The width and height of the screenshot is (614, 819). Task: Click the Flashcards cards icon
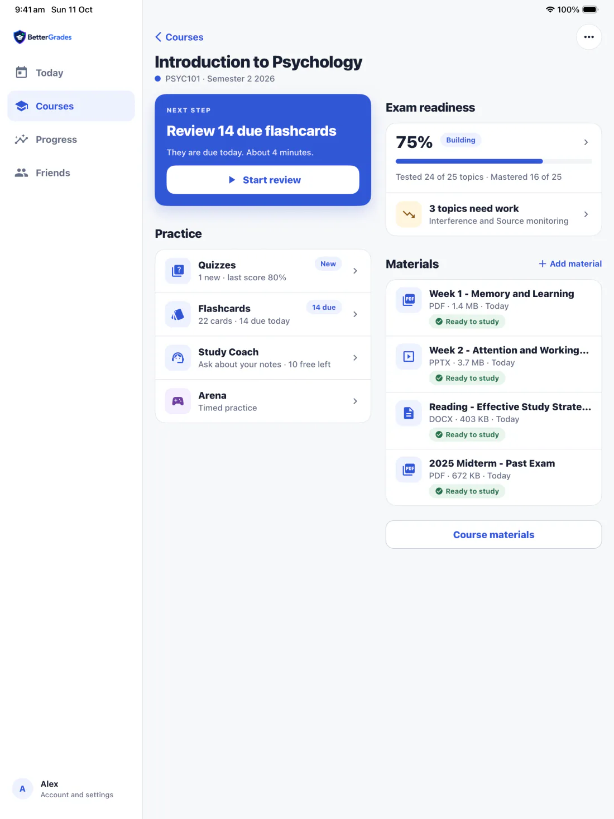coord(178,314)
